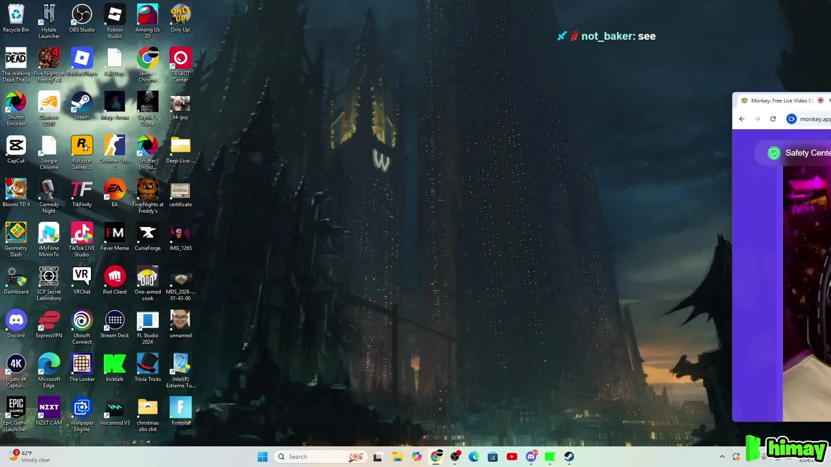The height and width of the screenshot is (467, 831).
Task: Go back in the Chrome window
Action: [x=742, y=119]
